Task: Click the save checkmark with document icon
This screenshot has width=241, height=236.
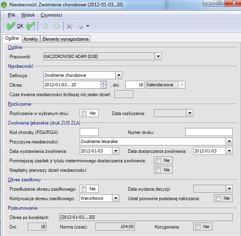Action: tap(31, 26)
